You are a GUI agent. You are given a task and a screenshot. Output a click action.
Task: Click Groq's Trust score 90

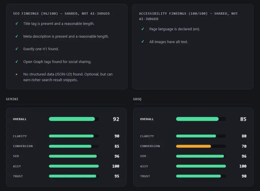[244, 176]
